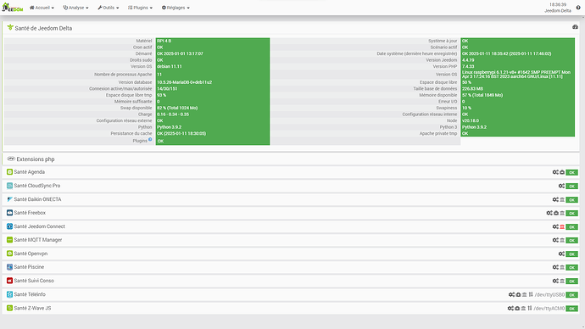Click the Jeedom logo in the navbar

click(x=13, y=8)
